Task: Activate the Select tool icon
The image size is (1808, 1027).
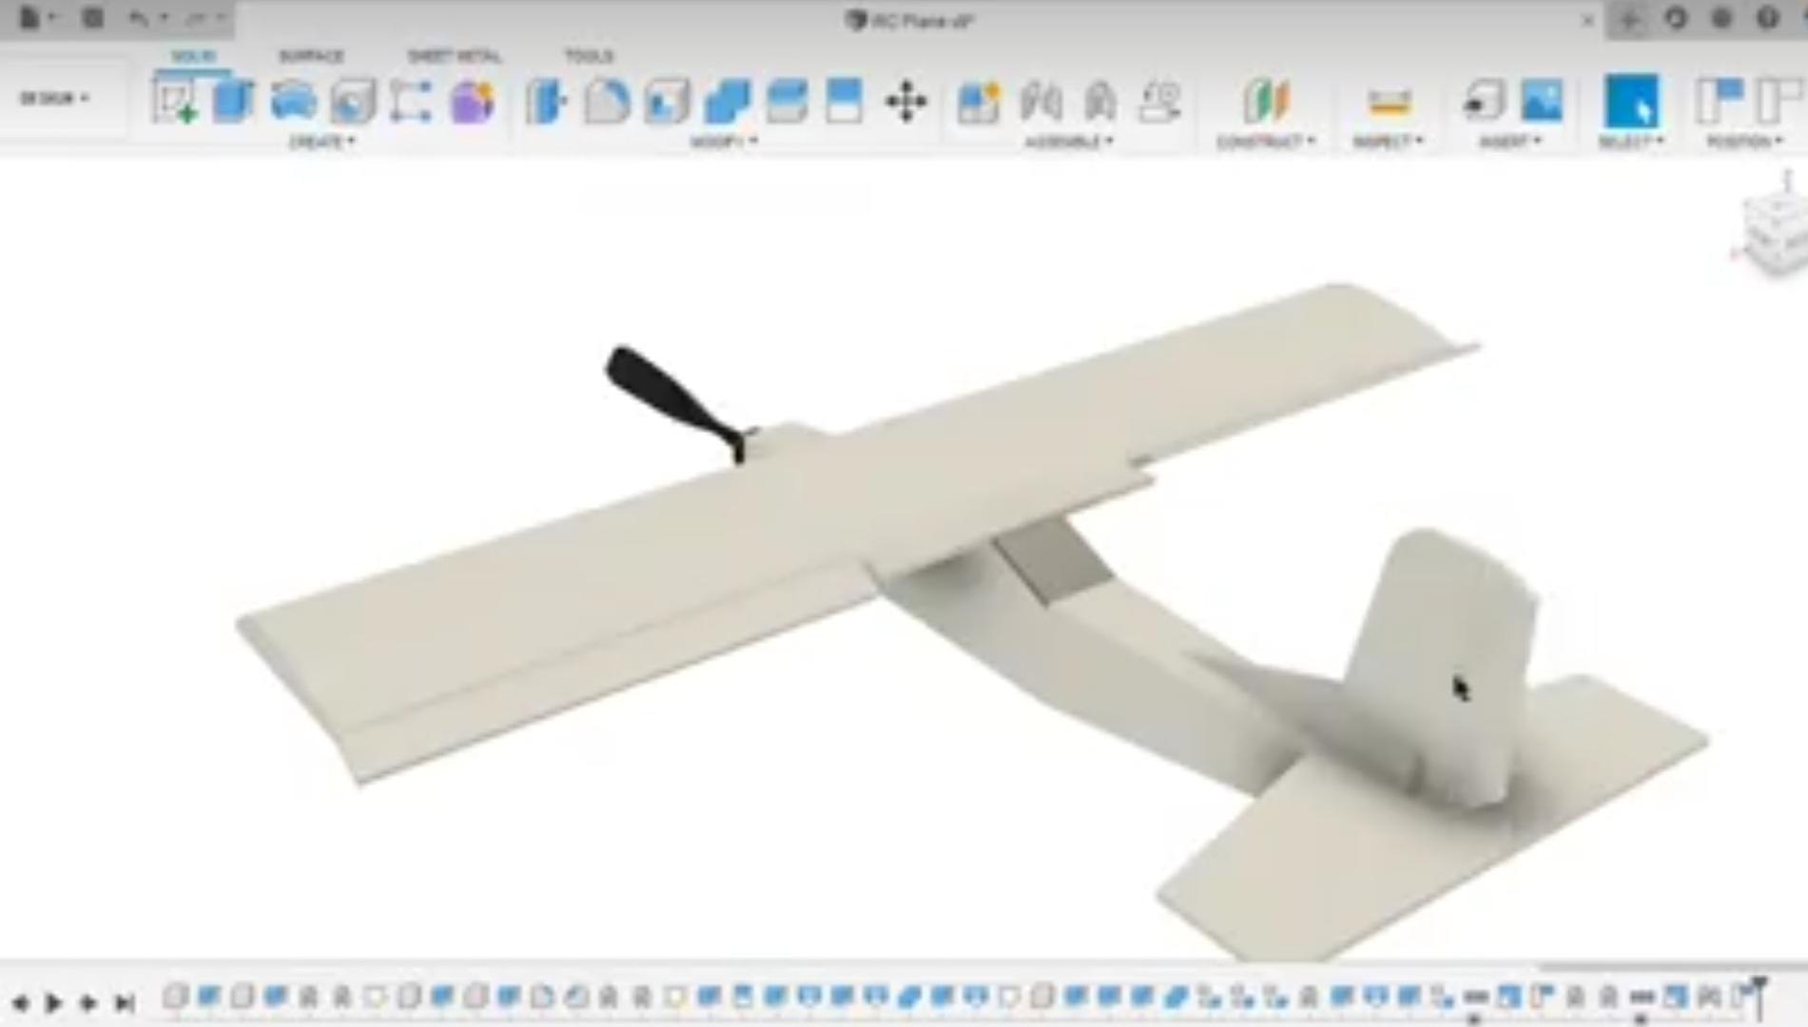Action: (x=1631, y=102)
